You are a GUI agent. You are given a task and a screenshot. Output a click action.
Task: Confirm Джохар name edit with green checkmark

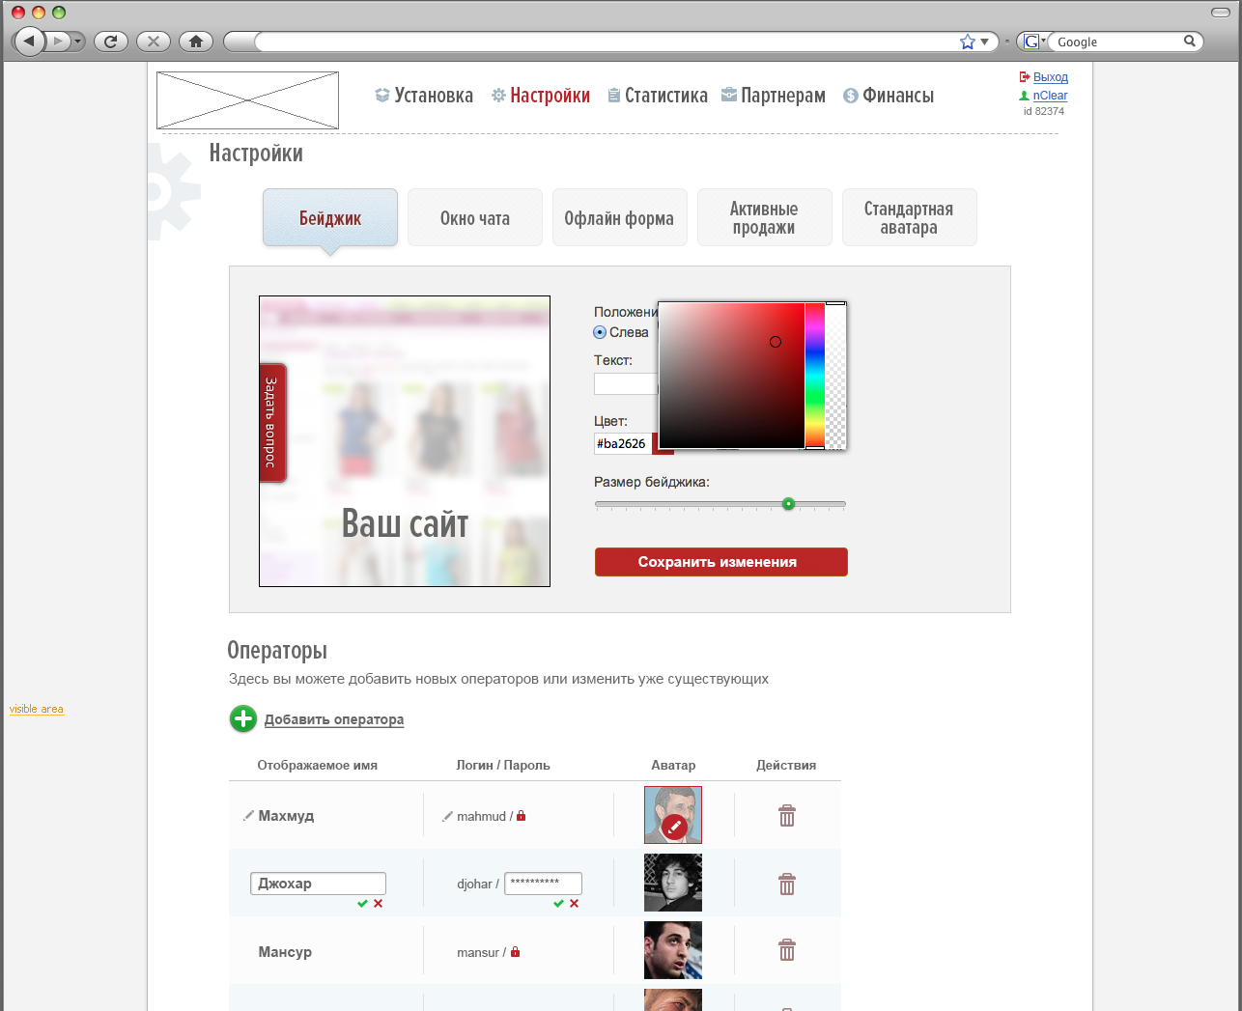362,904
